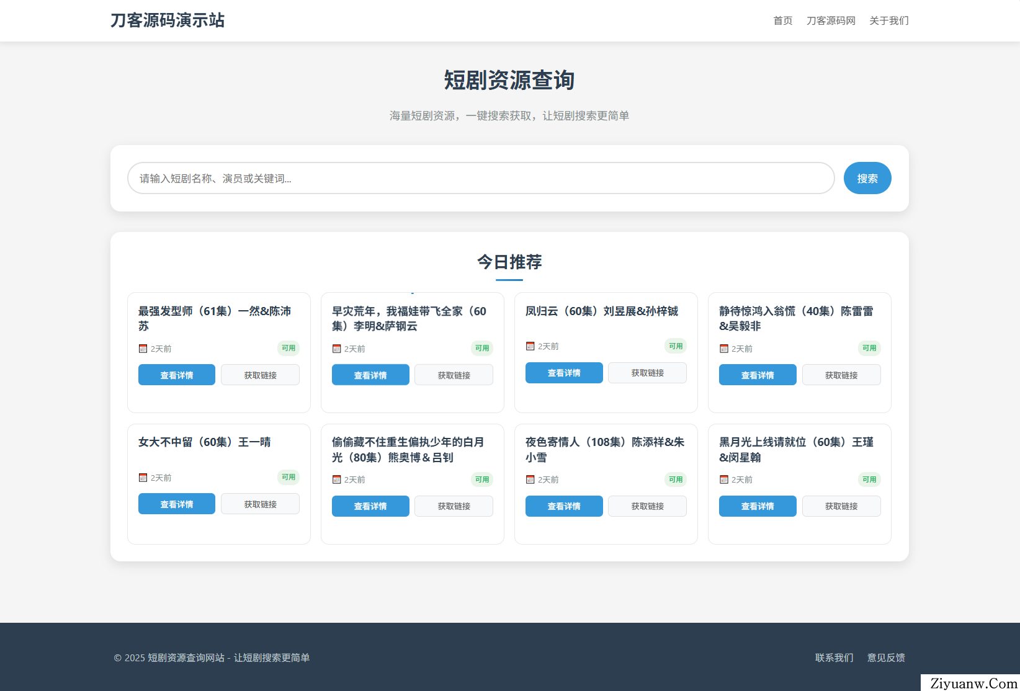The width and height of the screenshot is (1020, 691).
Task: Click 获取链接 on 黑月光上线请就位 card
Action: click(x=841, y=506)
